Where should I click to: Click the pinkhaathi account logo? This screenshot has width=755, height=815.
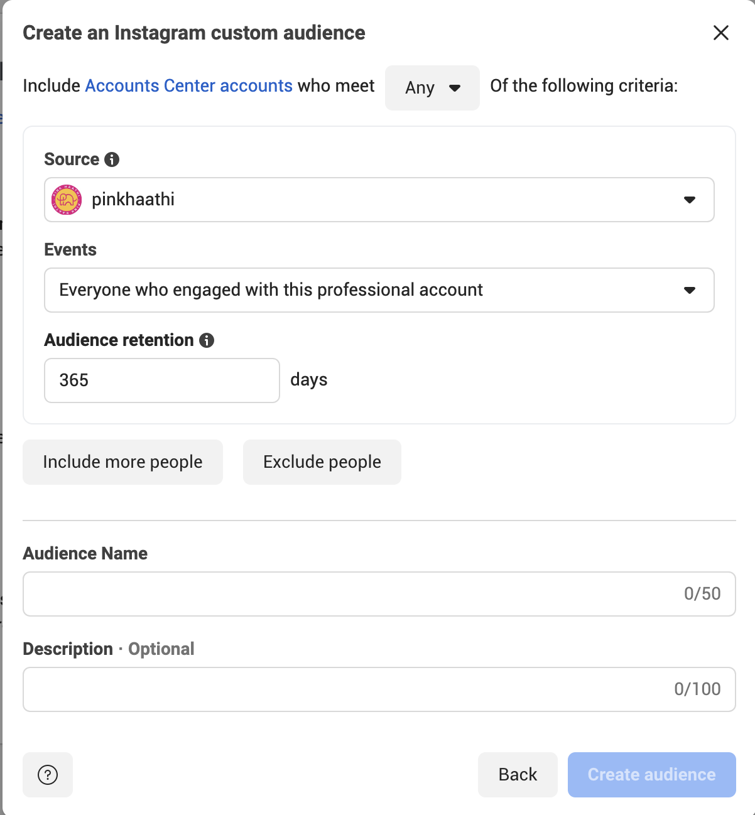[67, 200]
